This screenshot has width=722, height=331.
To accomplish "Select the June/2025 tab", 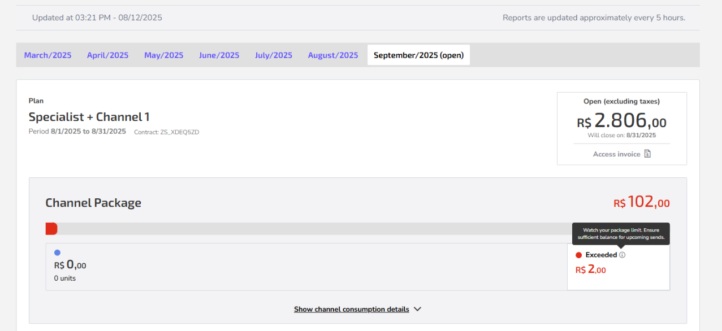I will (x=219, y=55).
